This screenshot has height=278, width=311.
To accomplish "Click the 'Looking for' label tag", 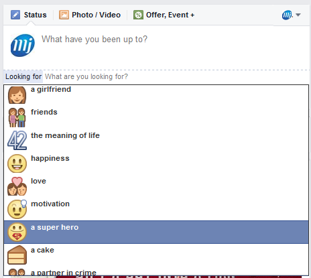I will 23,76.
